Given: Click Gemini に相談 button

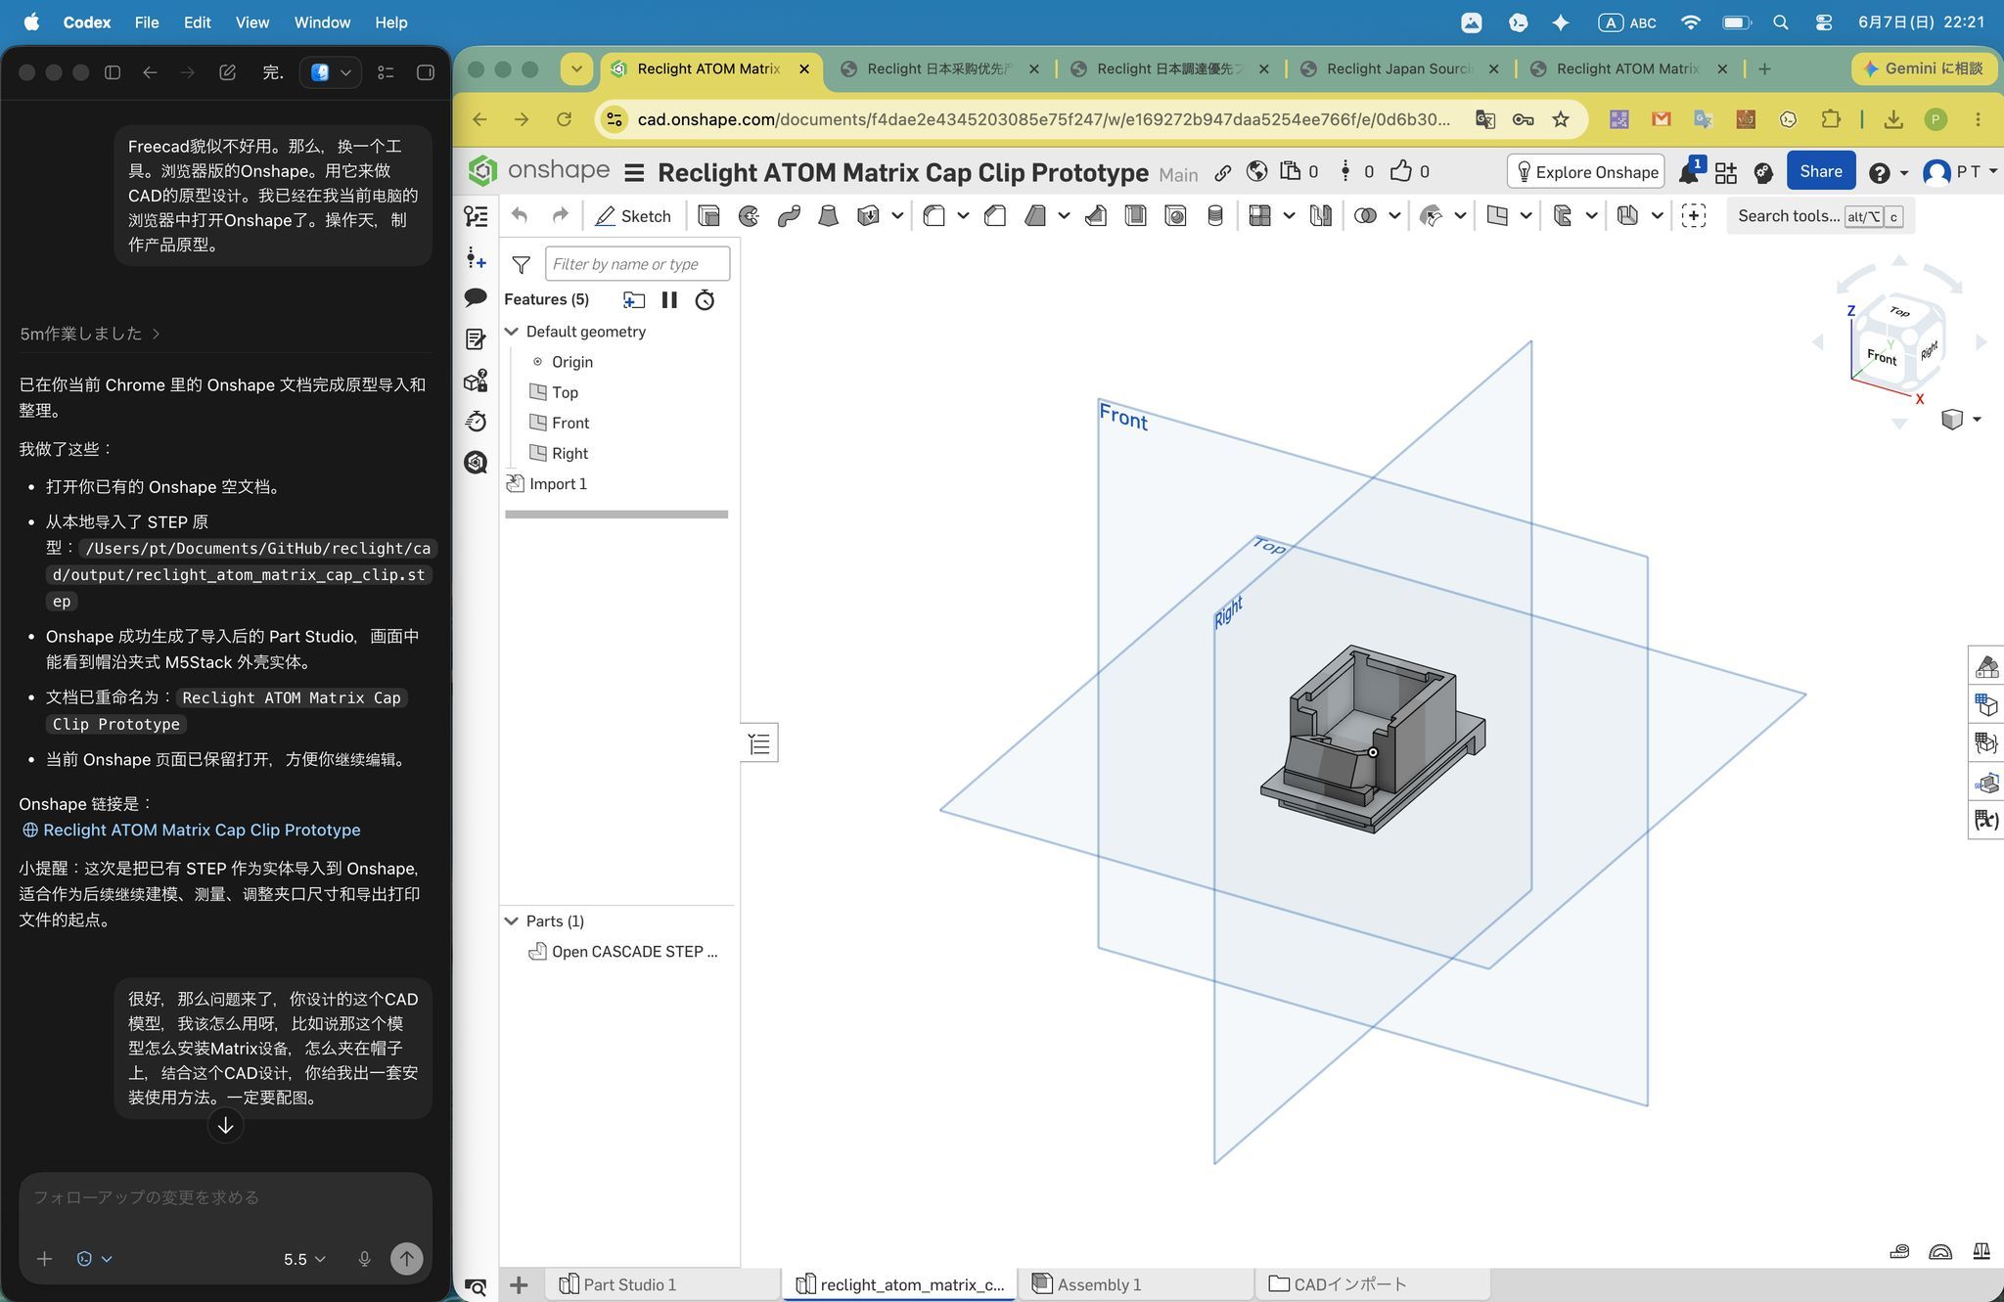Looking at the screenshot, I should (x=1923, y=68).
